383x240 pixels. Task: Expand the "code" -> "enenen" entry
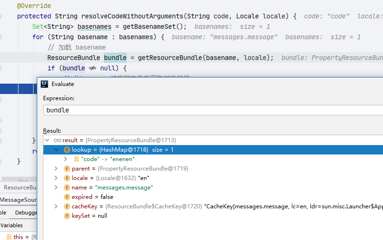pyautogui.click(x=66, y=159)
